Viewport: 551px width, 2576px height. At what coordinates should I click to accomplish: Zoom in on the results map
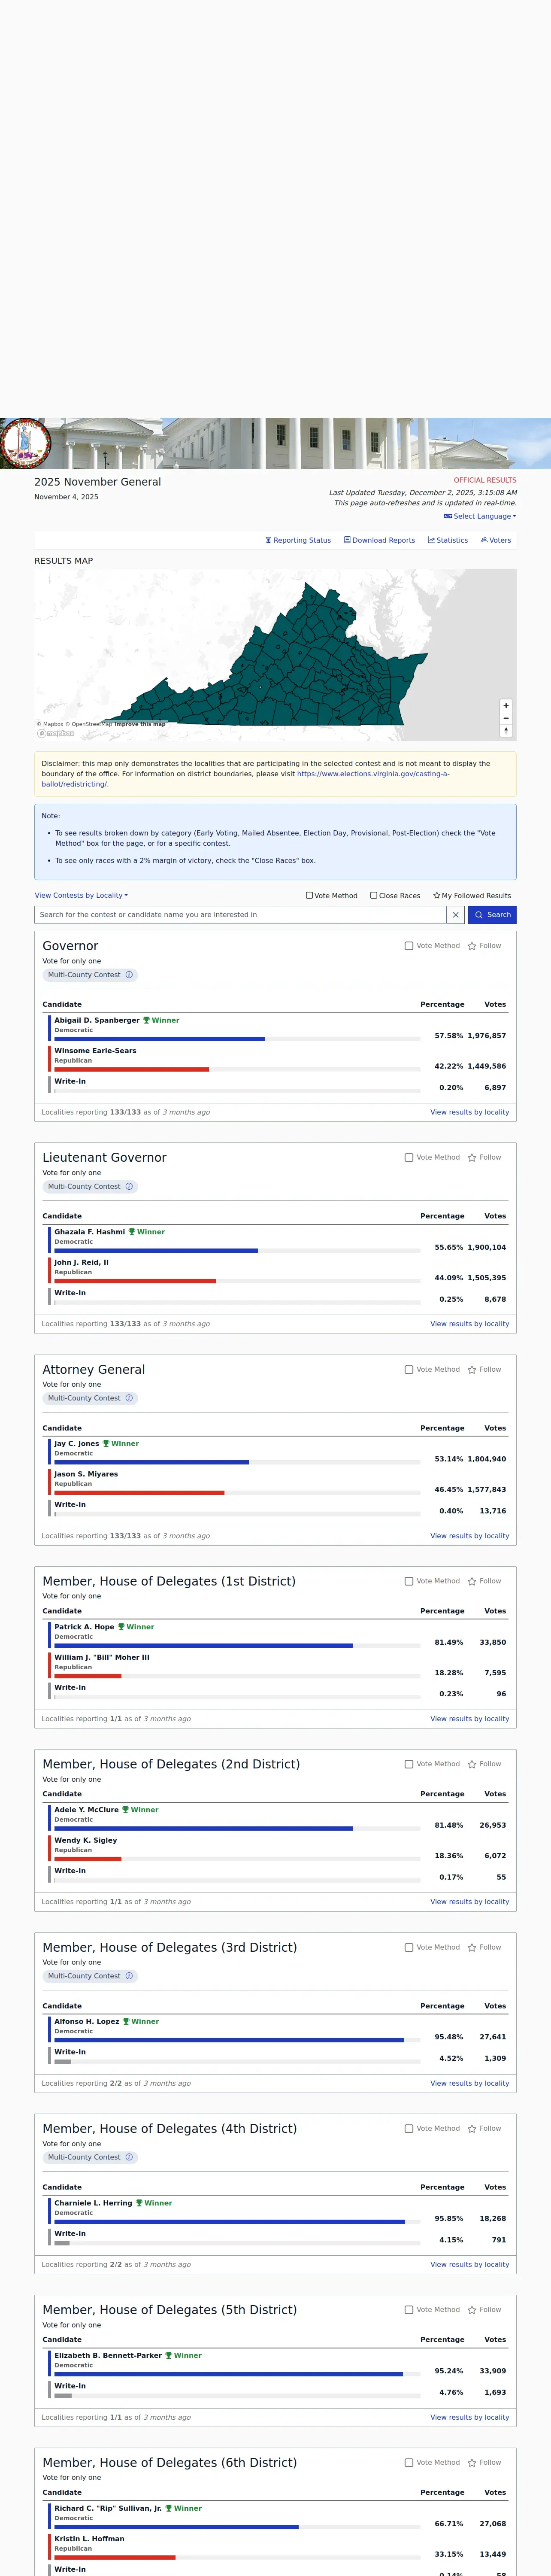pos(506,706)
